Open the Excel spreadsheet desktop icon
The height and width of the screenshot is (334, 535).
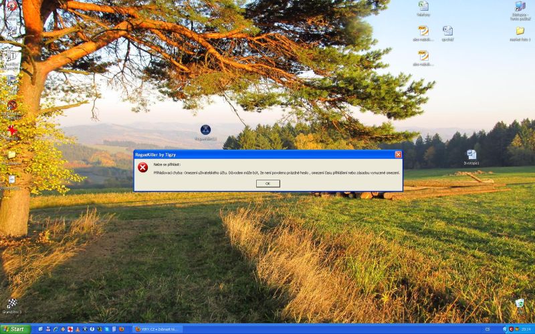pyautogui.click(x=423, y=6)
